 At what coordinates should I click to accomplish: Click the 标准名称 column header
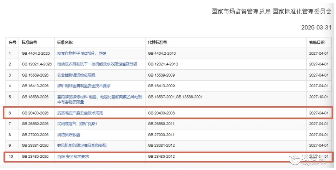click(x=65, y=42)
